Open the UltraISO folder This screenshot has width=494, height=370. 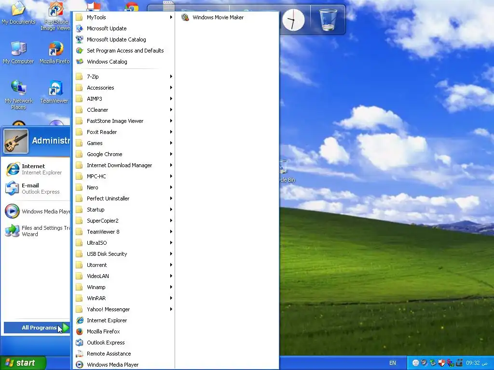[123, 243]
